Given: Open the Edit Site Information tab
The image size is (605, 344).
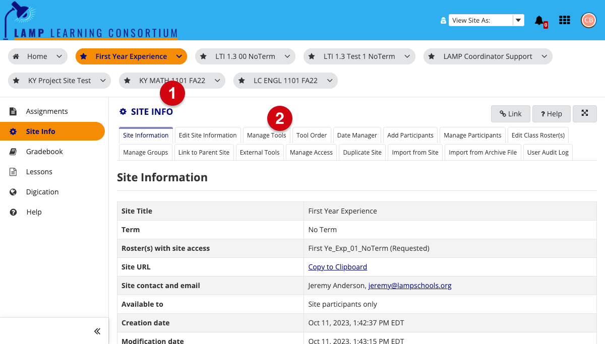Looking at the screenshot, I should click(x=208, y=135).
